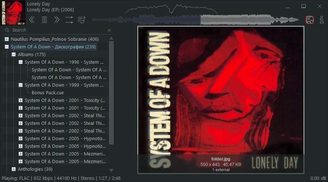Select the Anthologies (39) row
Image resolution: width=328 pixels, height=182 pixels.
tap(35, 169)
